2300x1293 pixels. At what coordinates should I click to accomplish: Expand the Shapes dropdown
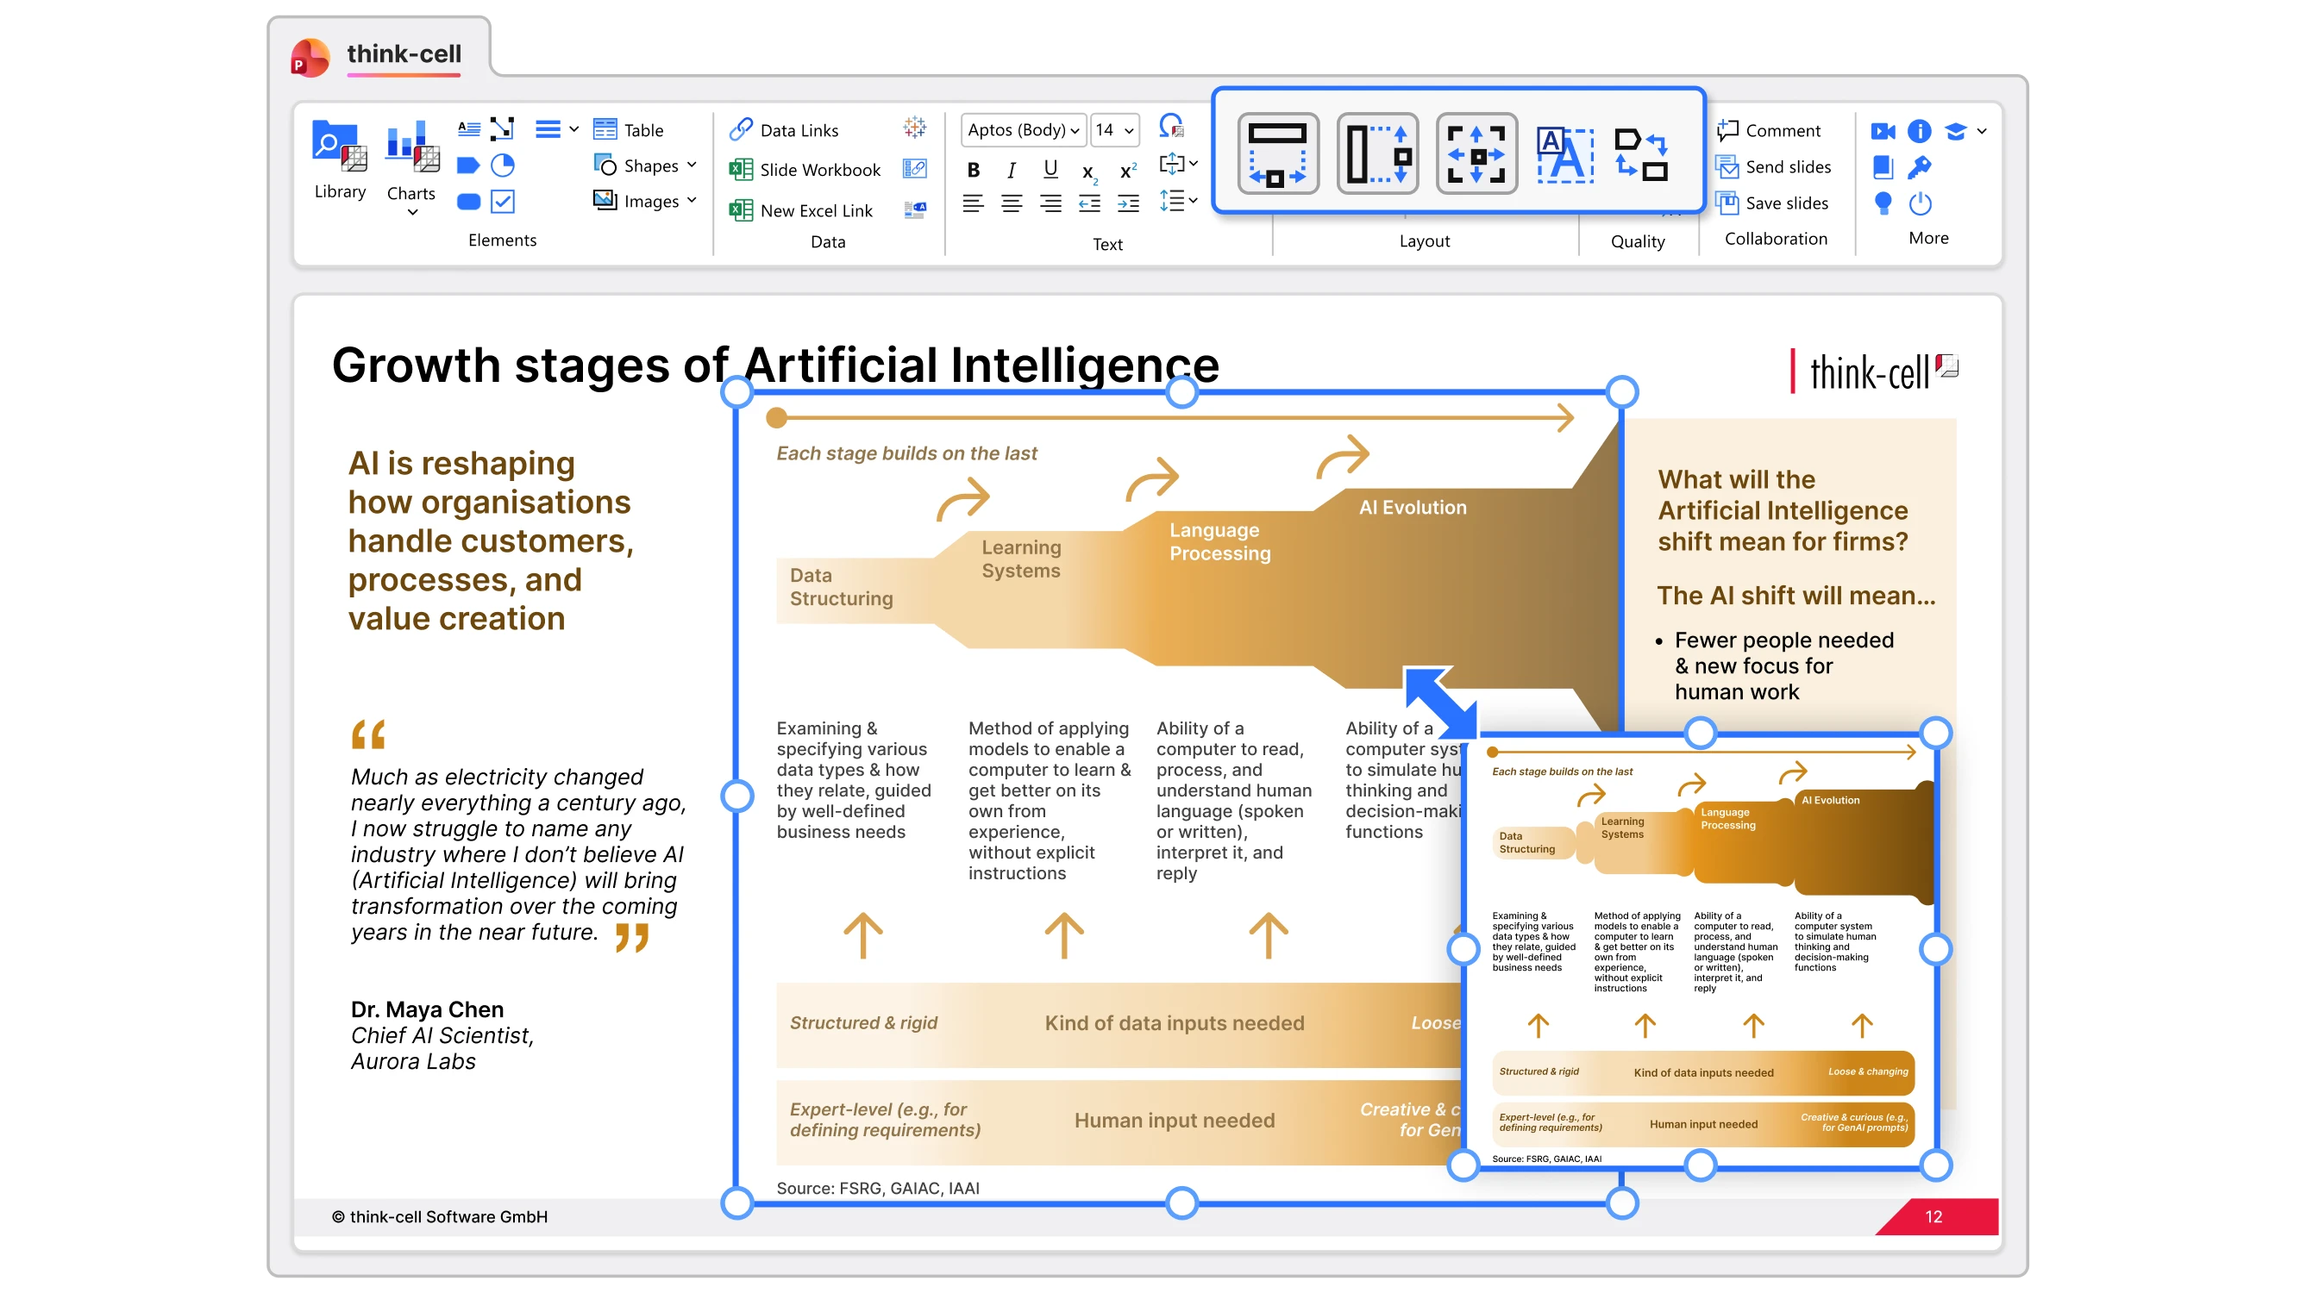click(691, 166)
